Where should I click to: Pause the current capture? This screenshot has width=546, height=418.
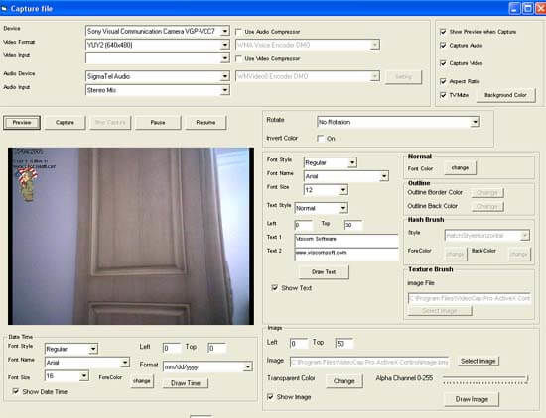click(158, 123)
